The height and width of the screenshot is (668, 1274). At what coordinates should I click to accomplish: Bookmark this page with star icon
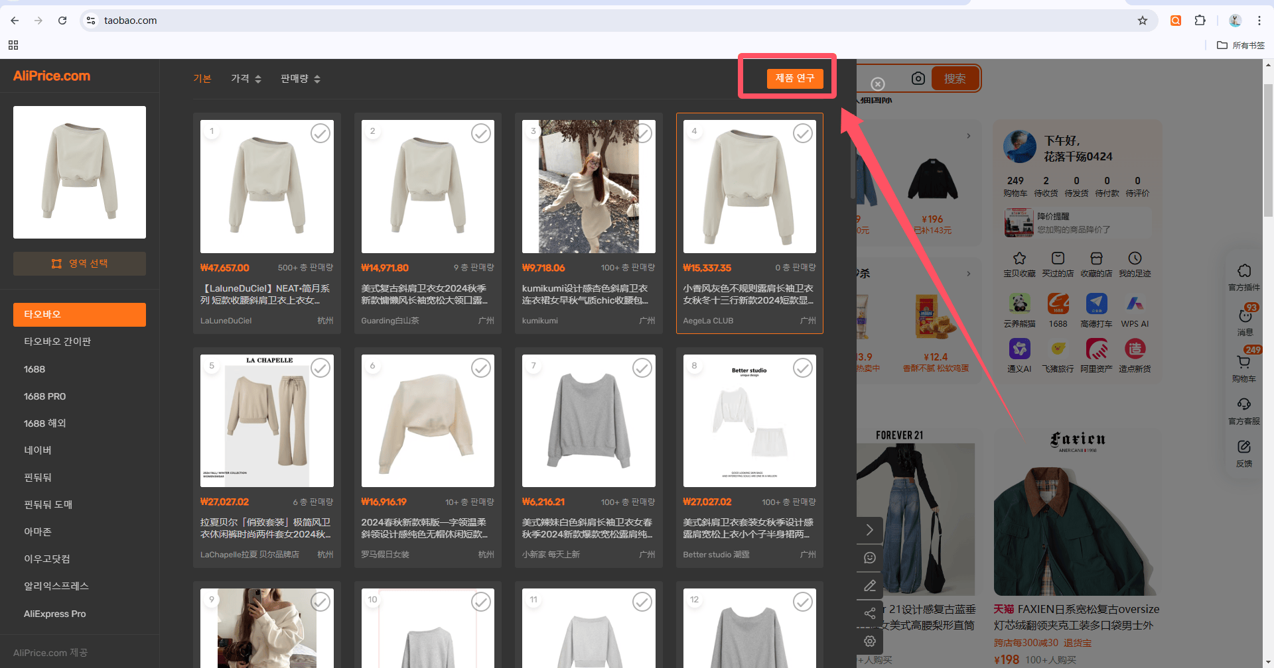coord(1142,21)
